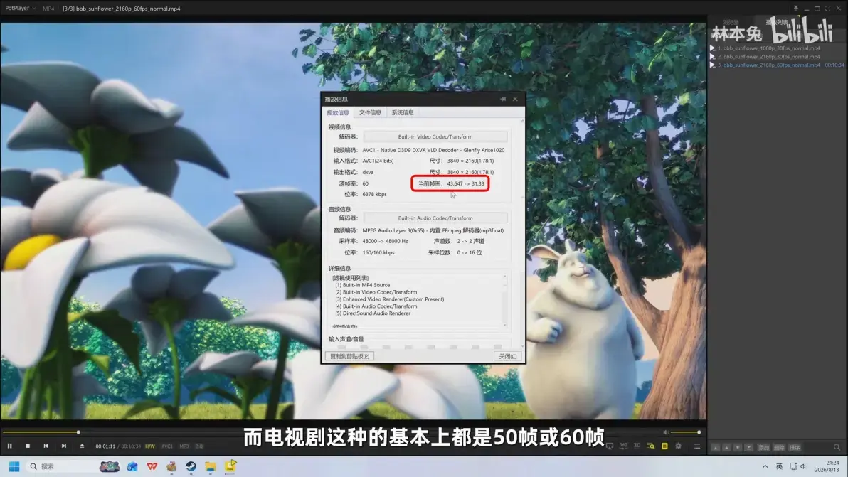
Task: Mute audio with the speaker icon
Action: [665, 432]
